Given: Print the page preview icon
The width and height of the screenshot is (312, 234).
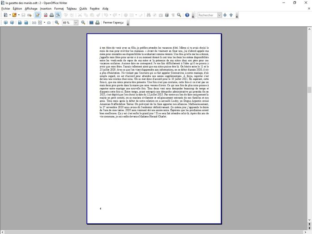Looking at the screenshot, I should click(x=98, y=23).
